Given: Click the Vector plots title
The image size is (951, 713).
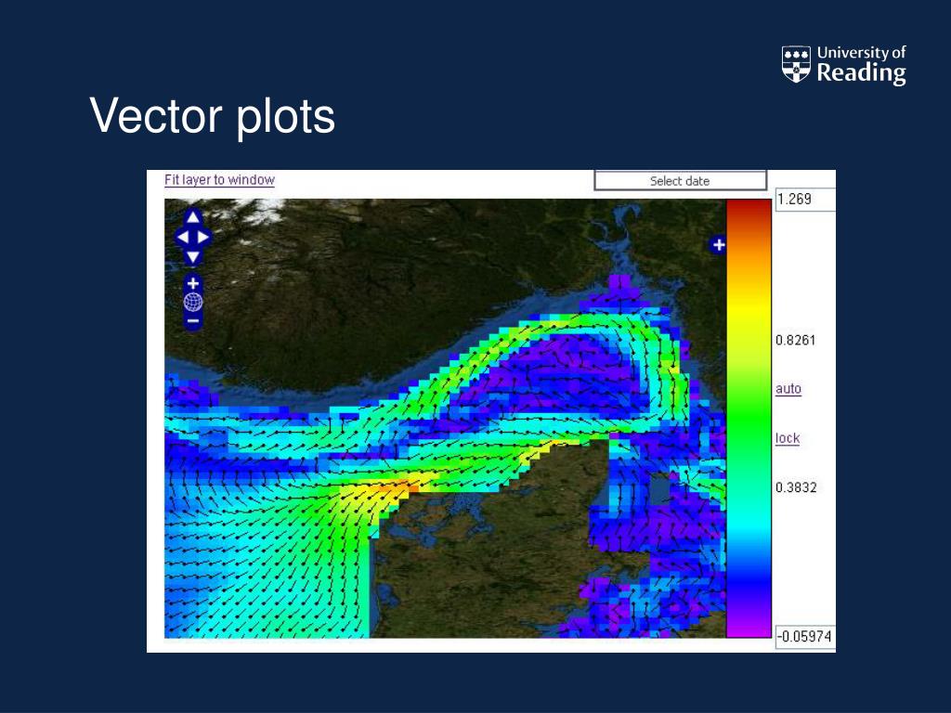Looking at the screenshot, I should [x=213, y=116].
